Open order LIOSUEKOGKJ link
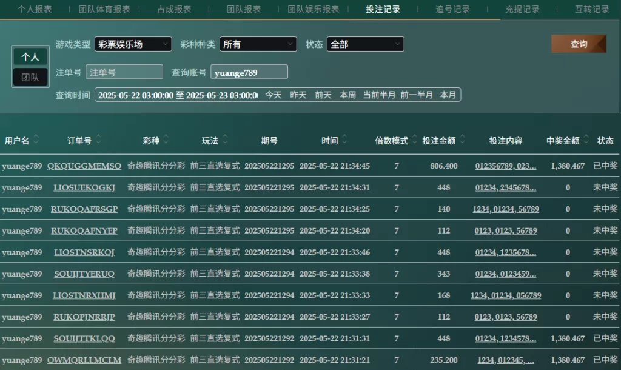 pyautogui.click(x=84, y=187)
